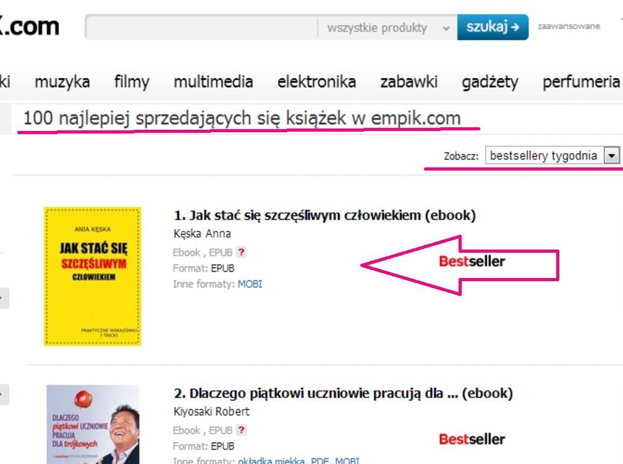Choose the MOBI format link for first book
The image size is (623, 464).
250,284
